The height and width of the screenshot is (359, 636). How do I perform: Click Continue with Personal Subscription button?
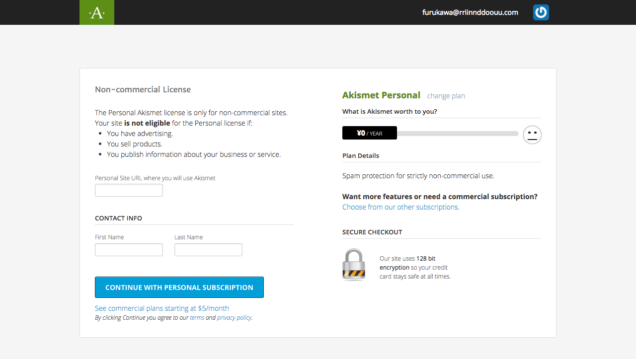[179, 287]
